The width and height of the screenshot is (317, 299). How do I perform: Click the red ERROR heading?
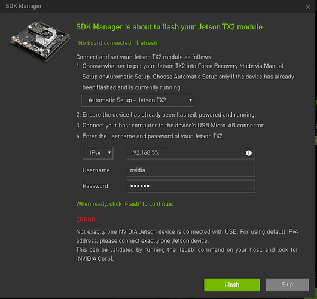click(86, 219)
